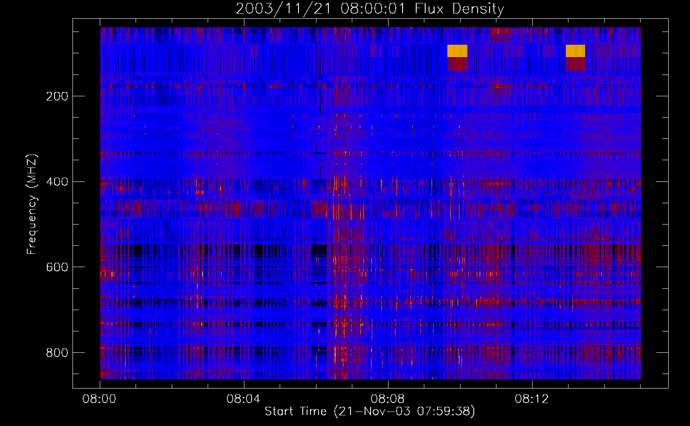Click the 08:04 time tick label
Screen dimensions: 690x426
pyautogui.click(x=244, y=399)
